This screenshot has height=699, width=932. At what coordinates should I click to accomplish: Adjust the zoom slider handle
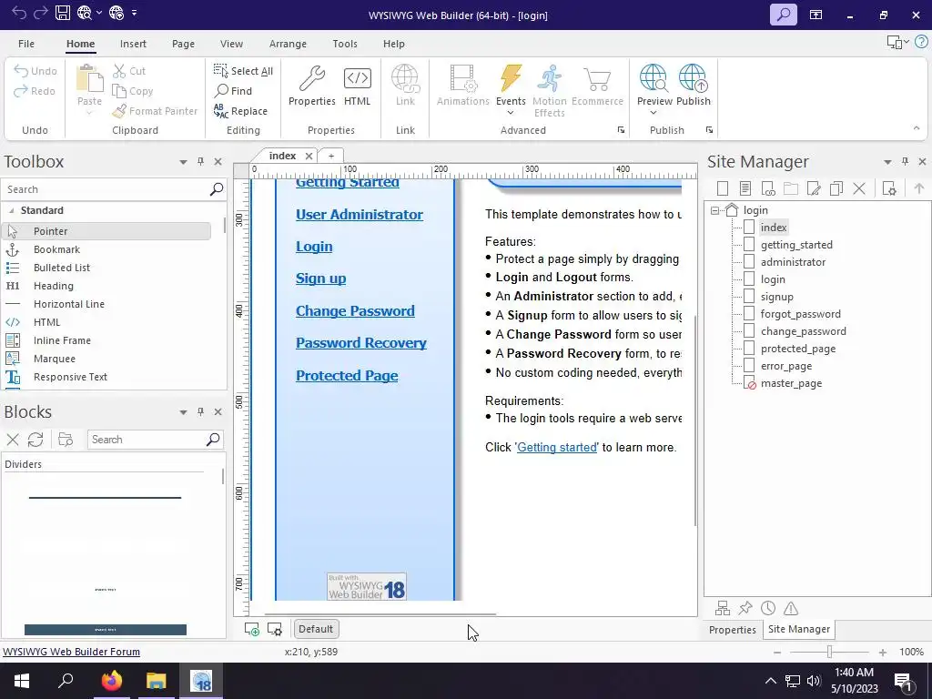[829, 652]
